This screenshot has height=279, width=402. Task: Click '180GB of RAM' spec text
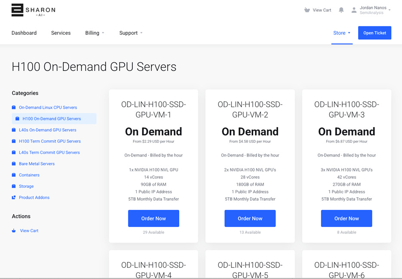[x=250, y=184]
